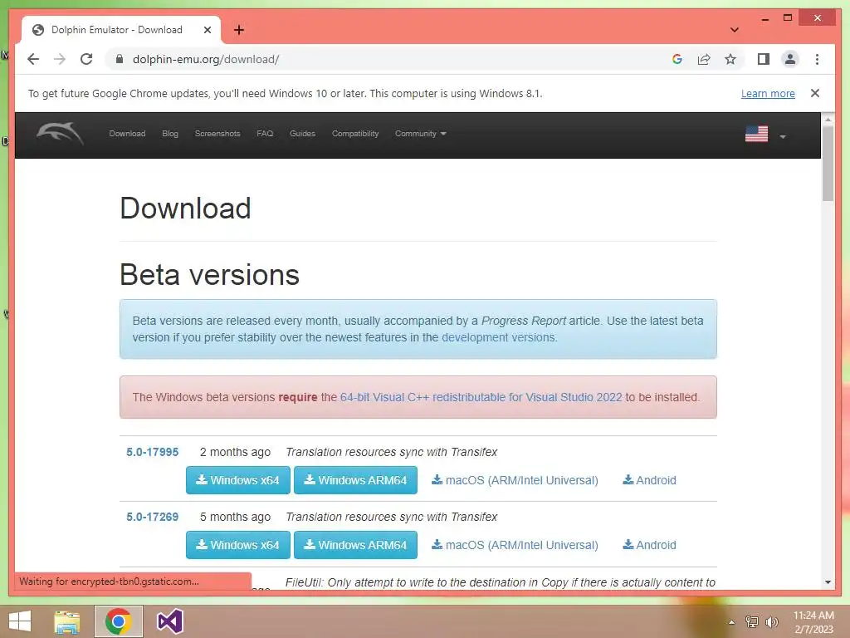The image size is (850, 638).
Task: Click the volume speaker tray icon
Action: point(772,622)
